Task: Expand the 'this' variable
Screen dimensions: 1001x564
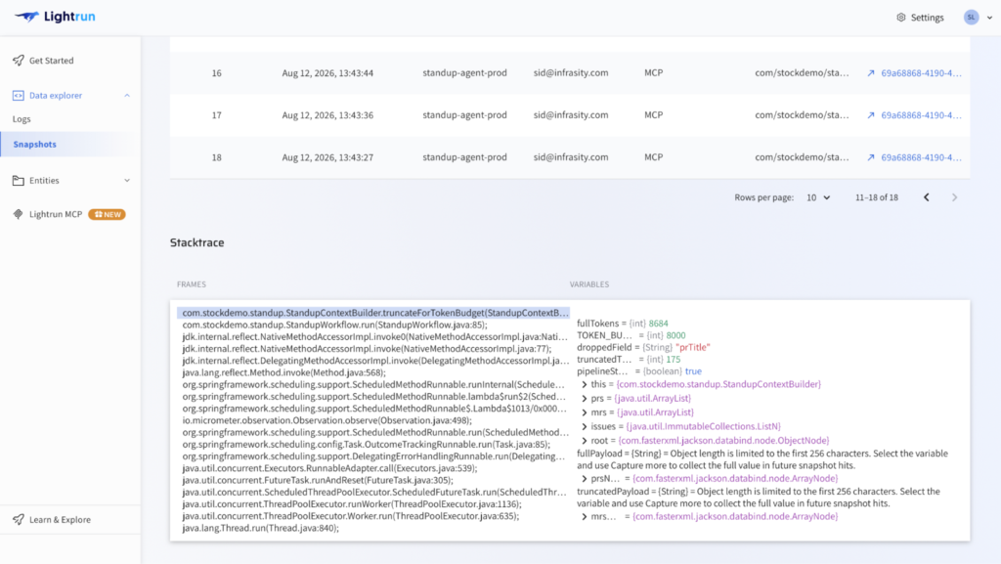Action: [x=585, y=385]
